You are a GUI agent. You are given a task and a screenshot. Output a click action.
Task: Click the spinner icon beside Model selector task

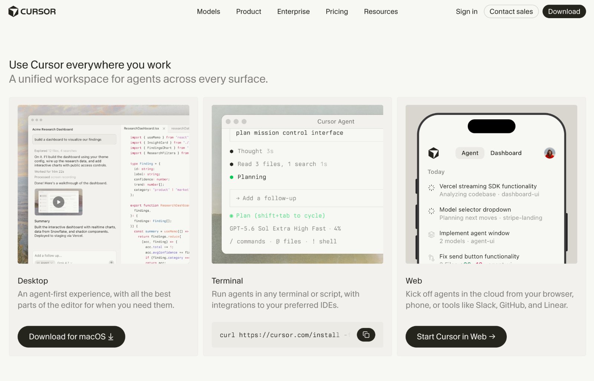[431, 211]
